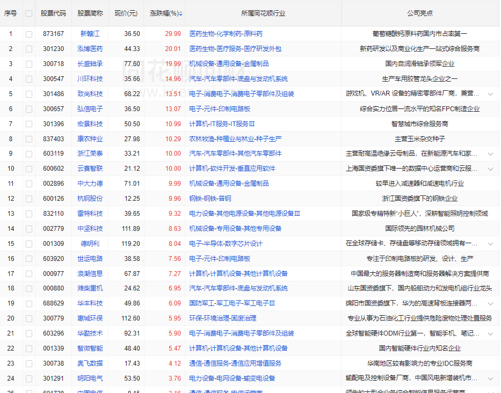
Task: Expand company highlight for 华丰科技 row
Action: tap(490, 303)
